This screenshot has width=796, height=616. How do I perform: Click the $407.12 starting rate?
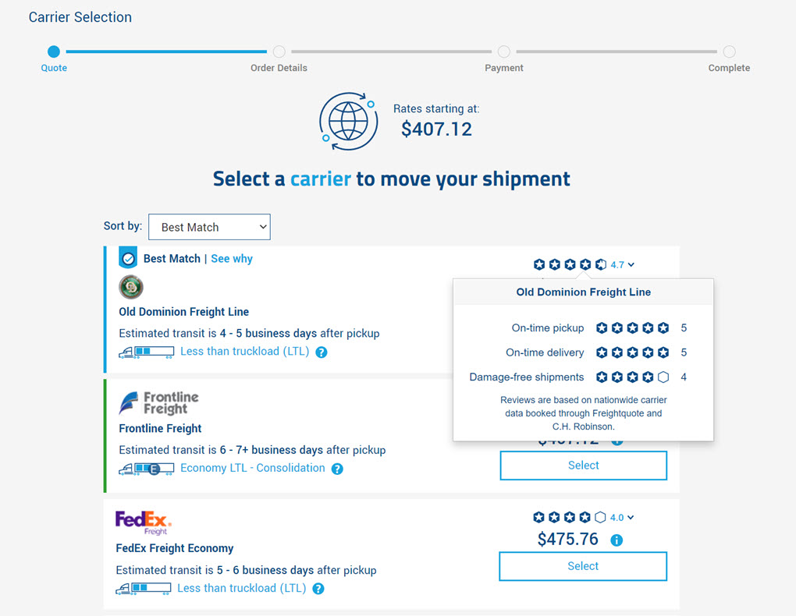(436, 129)
